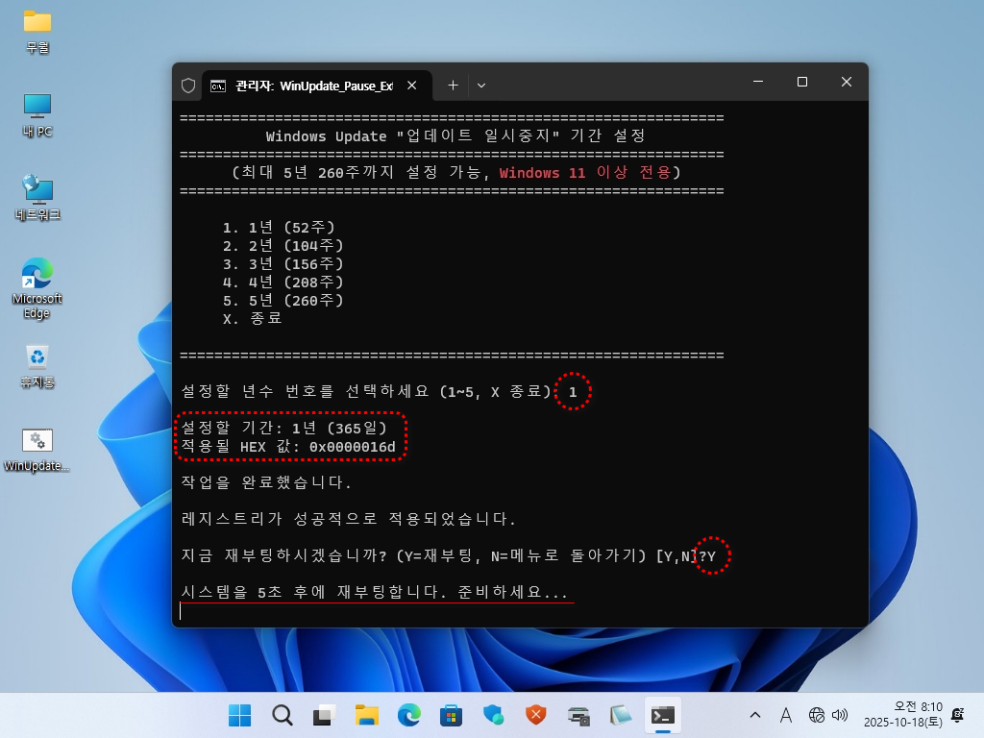Close the WinUpdate_Pause terminal tab

click(x=411, y=86)
